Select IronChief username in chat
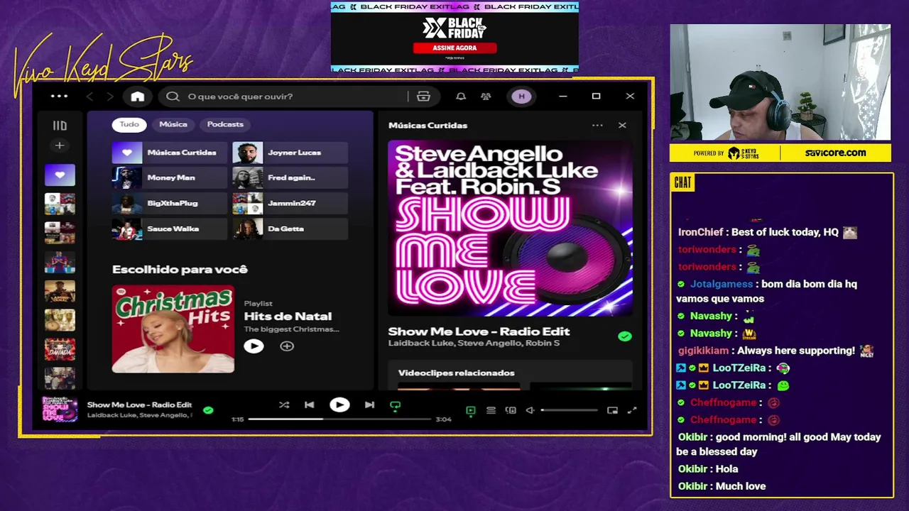Viewport: 909px width, 511px height. (700, 232)
